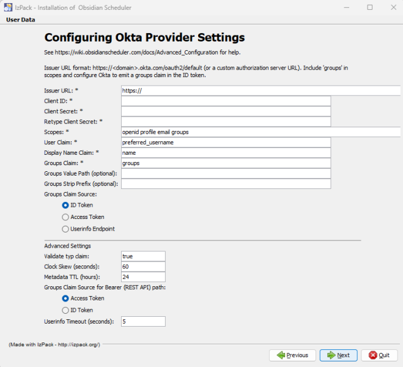The image size is (403, 367).
Task: Click the Issuer URL input field
Action: click(x=261, y=91)
